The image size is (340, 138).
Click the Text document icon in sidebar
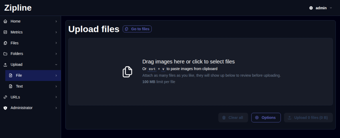tap(11, 86)
